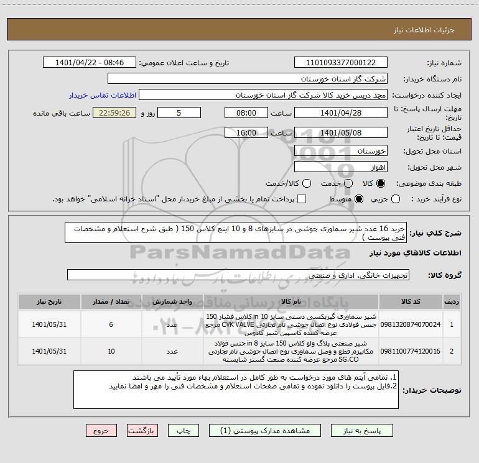This screenshot has height=463, width=479.
Task: Click quantity 6 in row 1
Action: [x=111, y=324]
